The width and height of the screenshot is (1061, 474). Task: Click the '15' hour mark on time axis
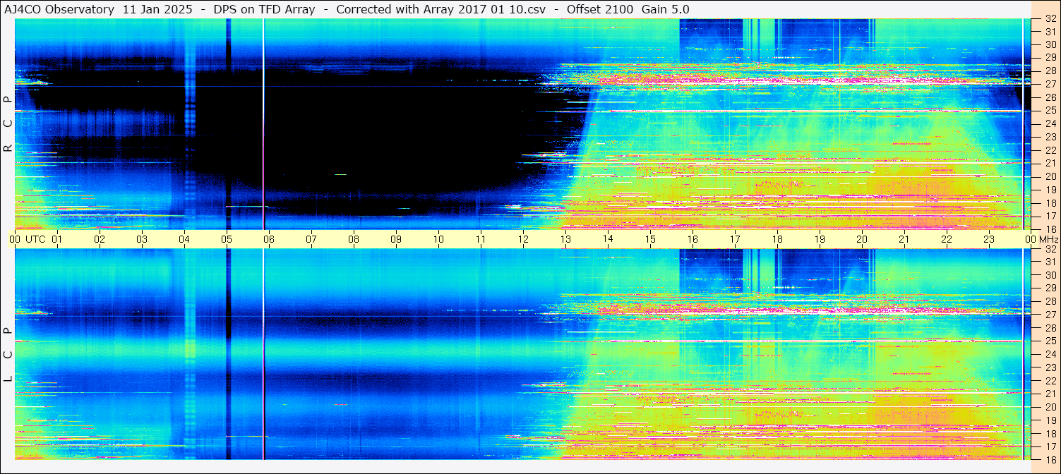click(650, 239)
